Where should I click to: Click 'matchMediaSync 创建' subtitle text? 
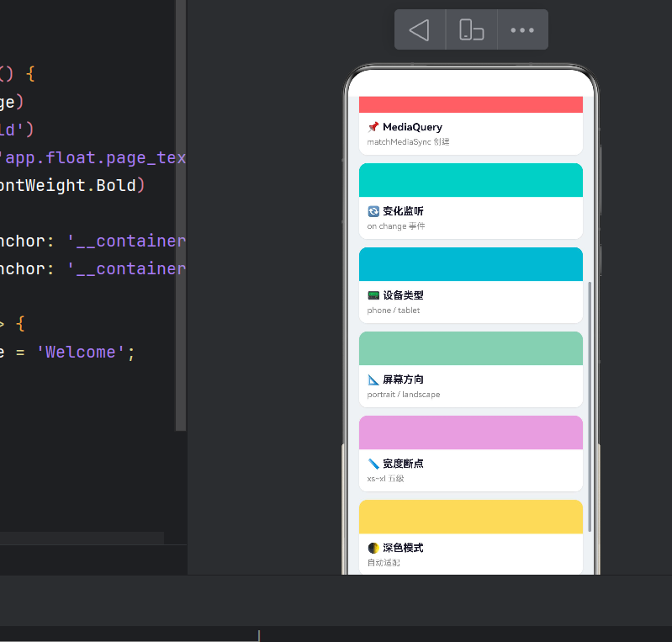coord(408,142)
